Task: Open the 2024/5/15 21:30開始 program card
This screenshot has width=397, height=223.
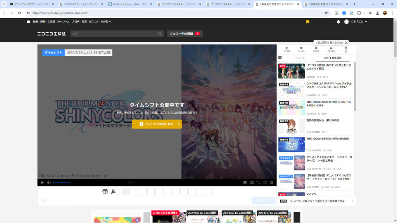Action: click(x=204, y=217)
